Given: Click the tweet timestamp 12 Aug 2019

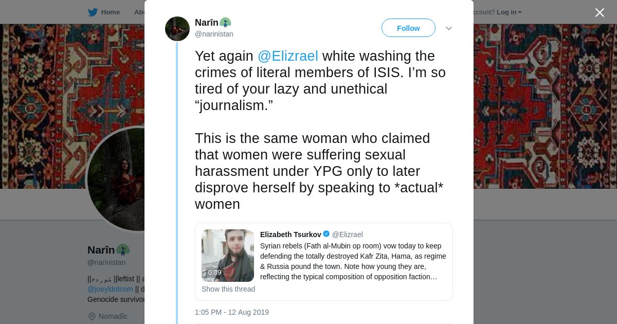Looking at the screenshot, I should click(232, 312).
